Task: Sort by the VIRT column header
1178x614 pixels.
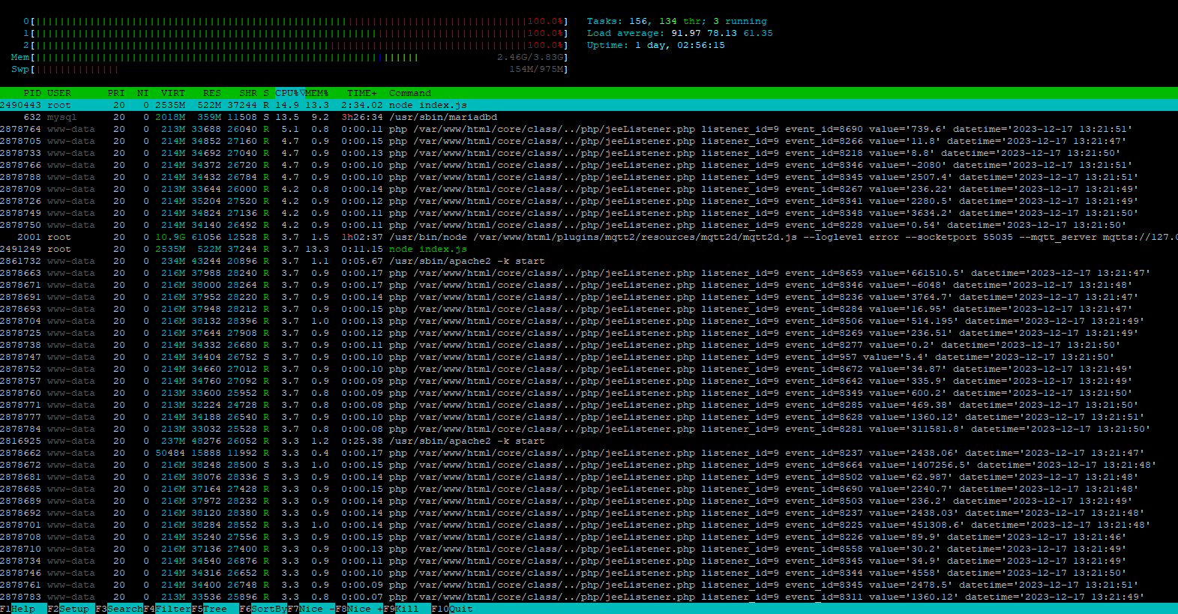Action: coord(173,93)
